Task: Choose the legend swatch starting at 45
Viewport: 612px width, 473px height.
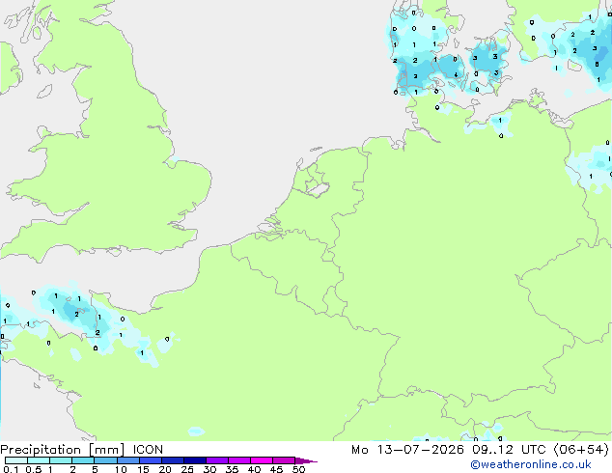Action: coord(284,460)
